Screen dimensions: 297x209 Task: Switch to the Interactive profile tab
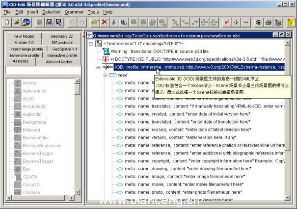pos(62,55)
